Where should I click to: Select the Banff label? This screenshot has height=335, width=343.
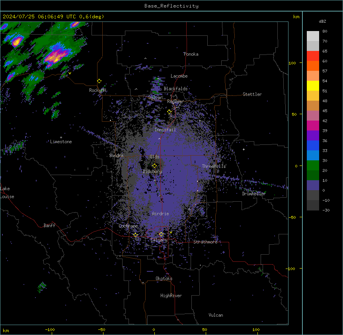coord(49,226)
